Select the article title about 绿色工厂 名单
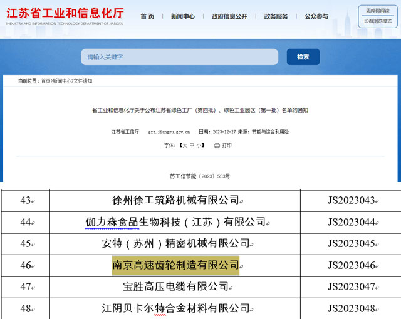The image size is (401, 319). coord(200,110)
